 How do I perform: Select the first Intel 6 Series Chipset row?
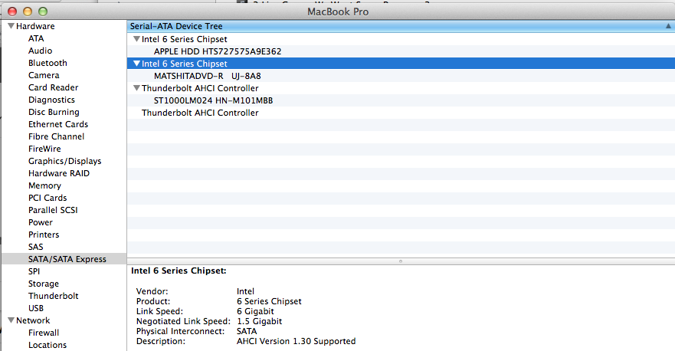(x=401, y=39)
